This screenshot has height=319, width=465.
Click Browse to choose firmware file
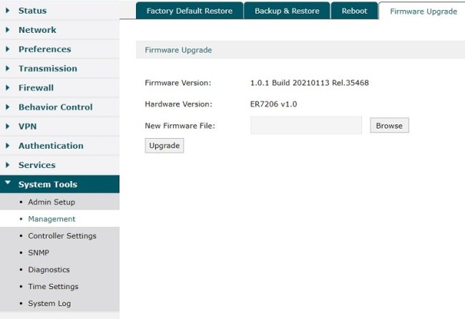pyautogui.click(x=389, y=126)
